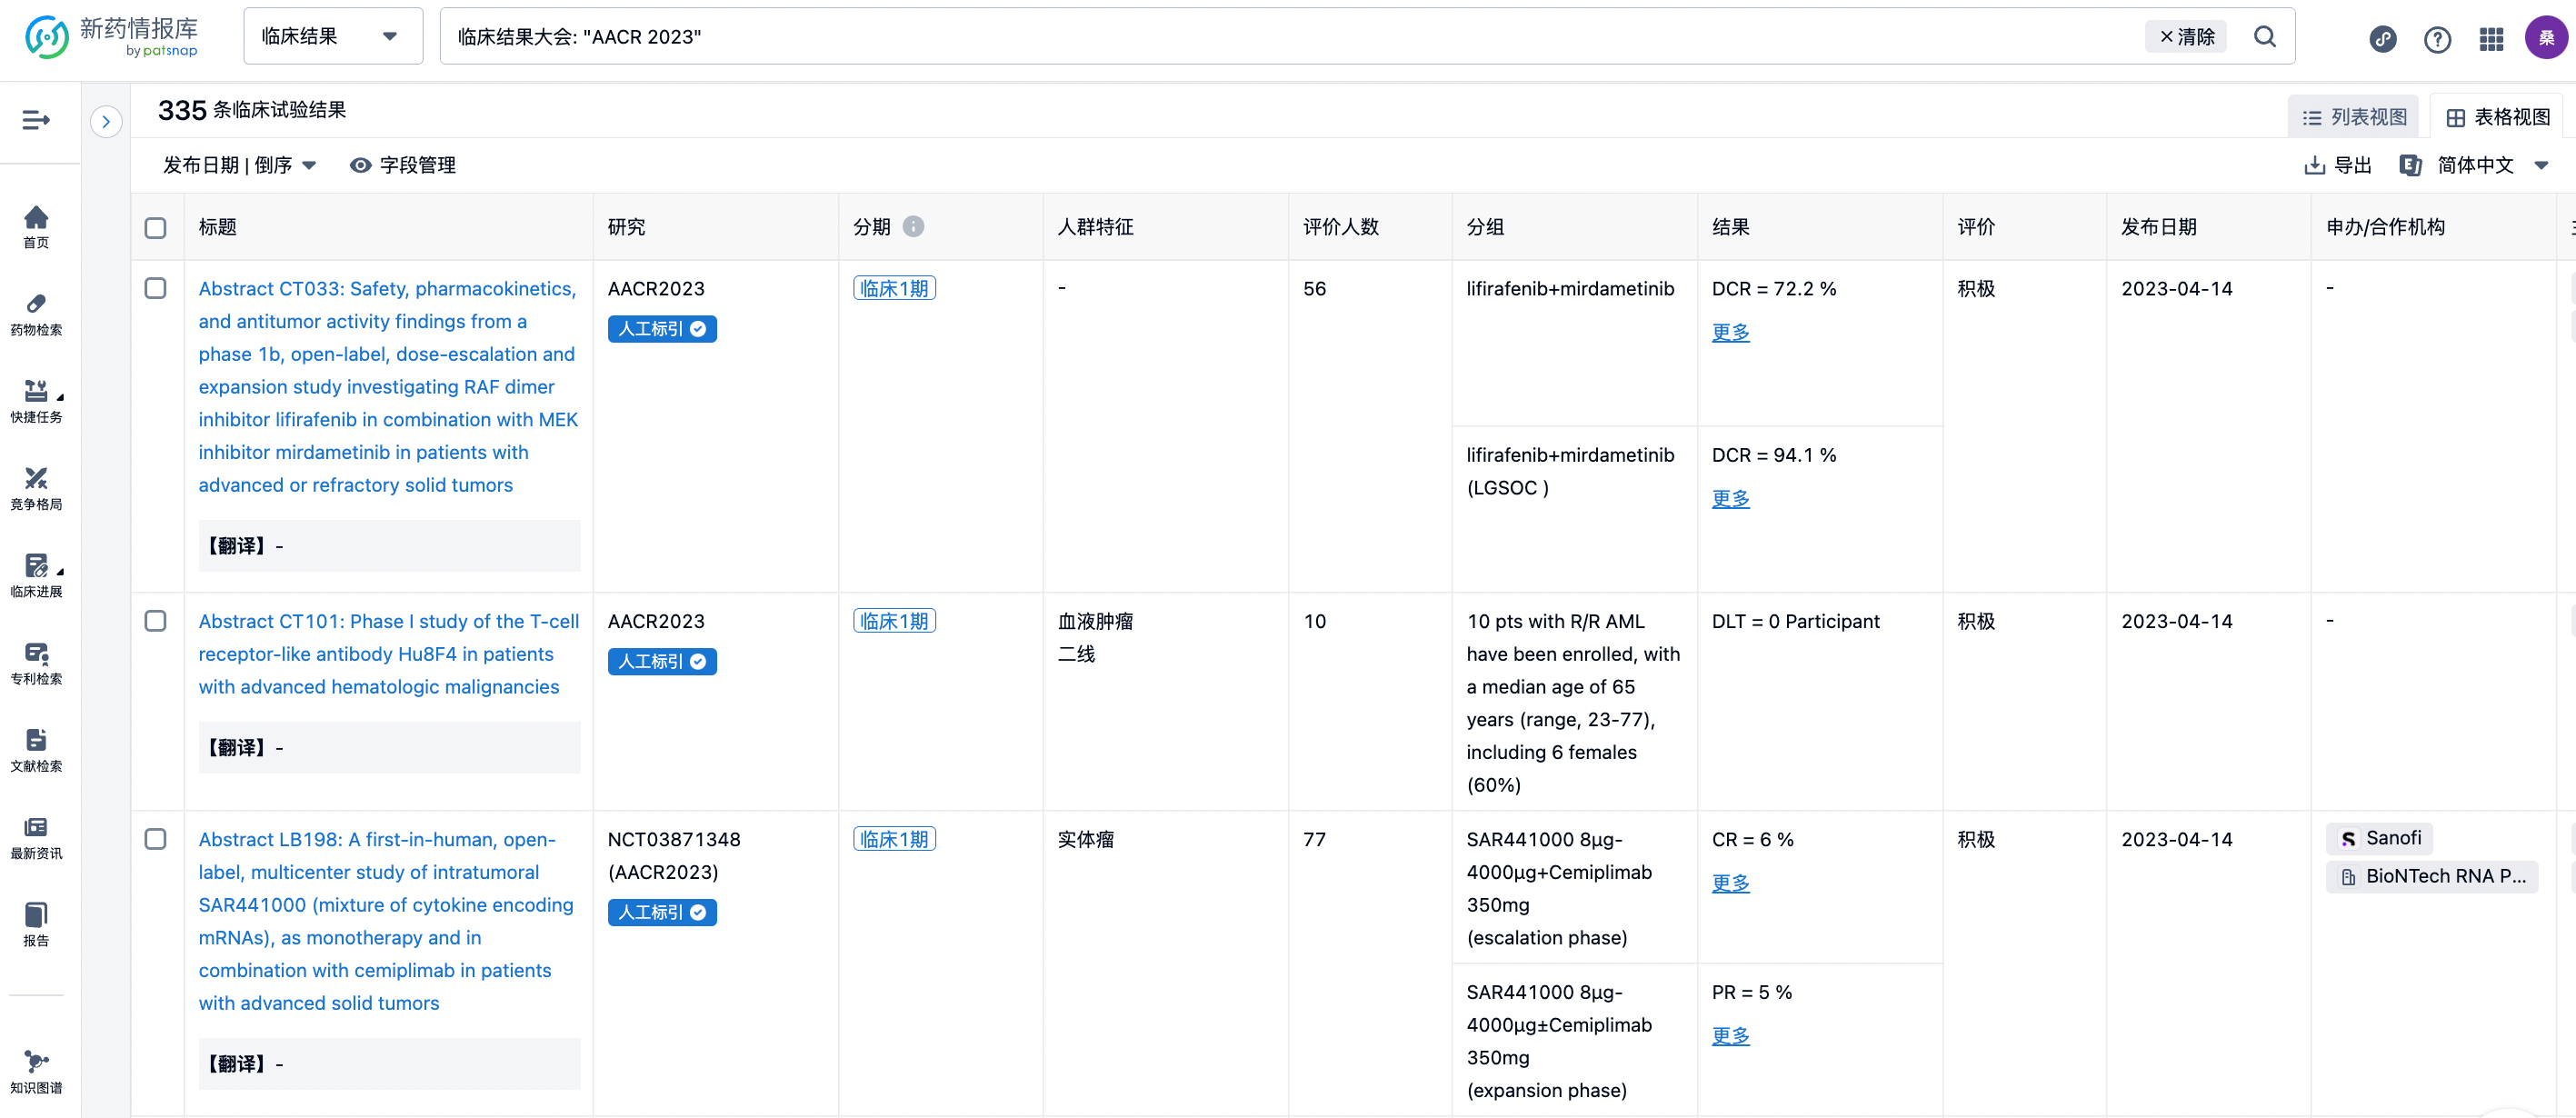The height and width of the screenshot is (1118, 2576).
Task: Open 文献检索 literature search in sidebar
Action: click(x=36, y=750)
